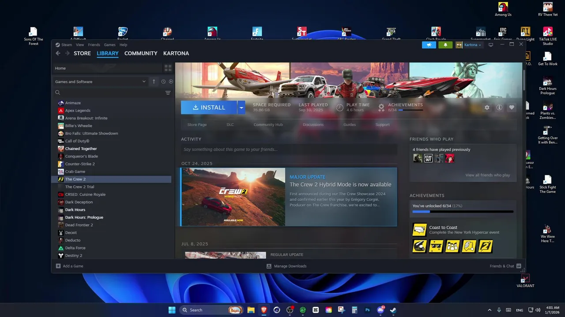Open the Steam announcements megaphone button
565x317 pixels.
[429, 45]
